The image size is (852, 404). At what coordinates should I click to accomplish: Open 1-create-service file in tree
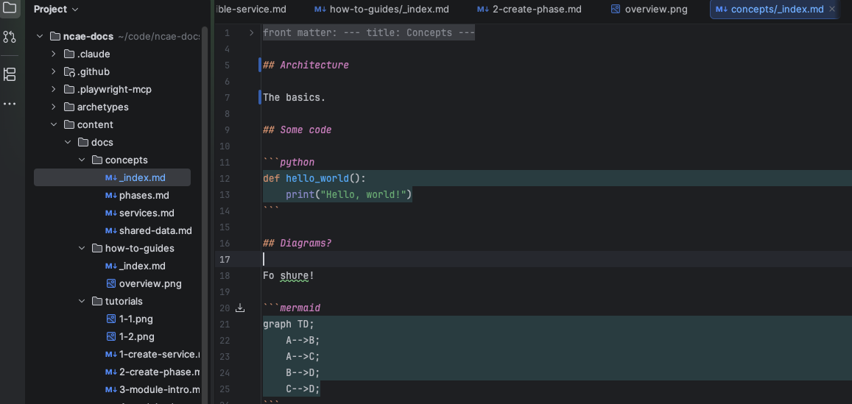(159, 354)
